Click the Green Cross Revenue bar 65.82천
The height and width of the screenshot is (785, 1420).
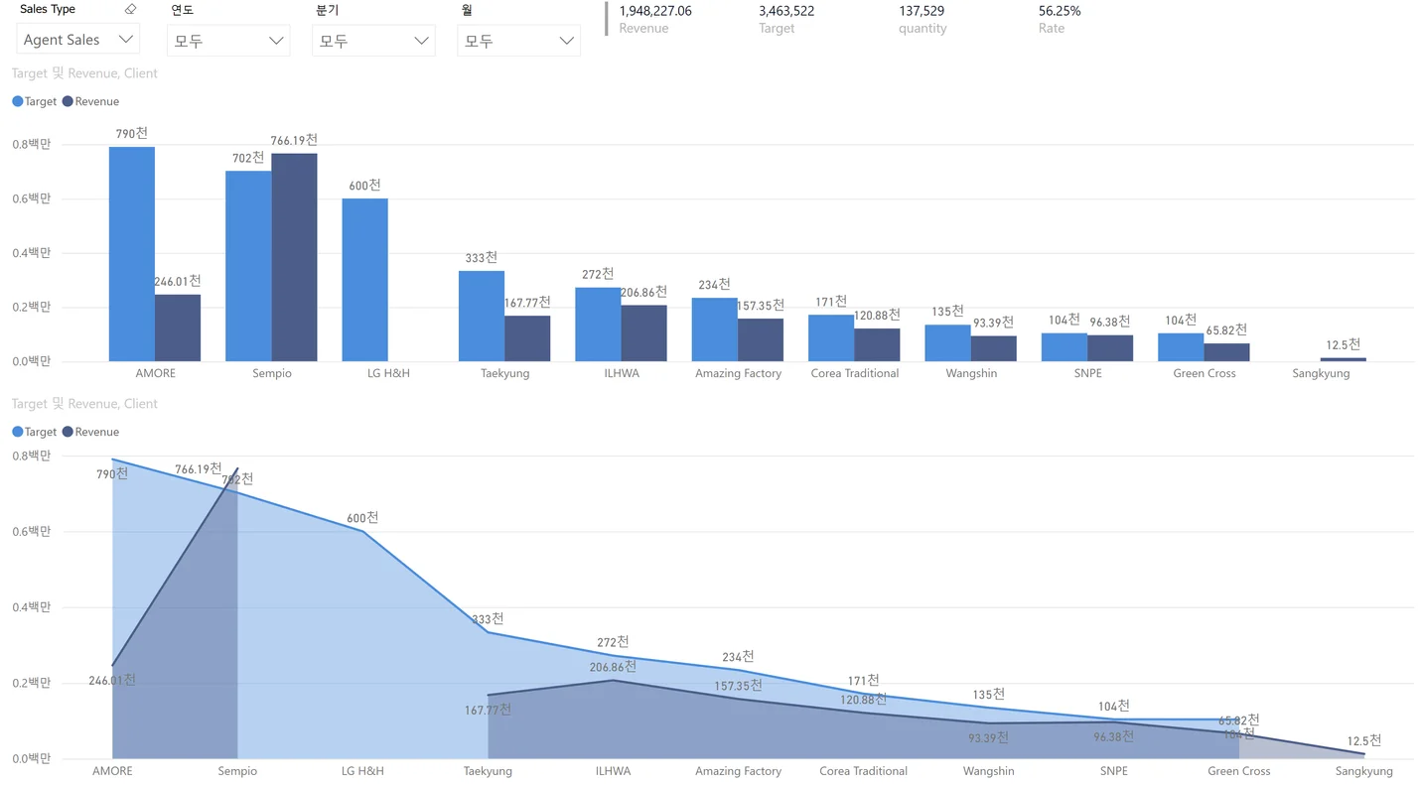point(1227,352)
